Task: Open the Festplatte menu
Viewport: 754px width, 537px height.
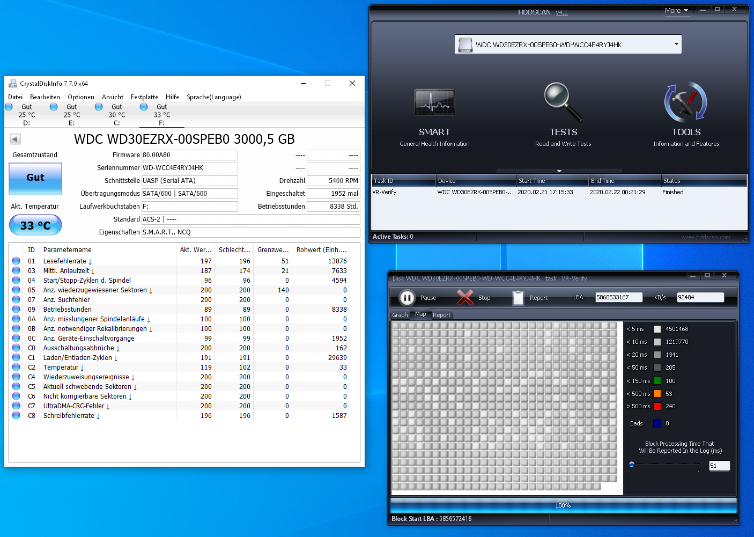Action: (145, 97)
